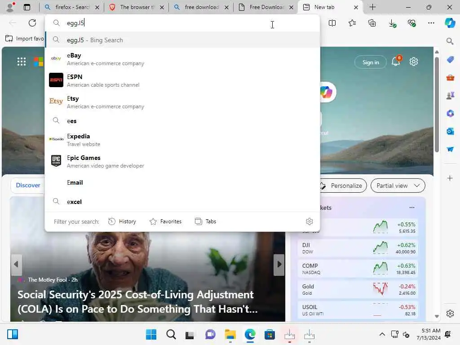Select the Epic Games suggestion
This screenshot has height=345, width=460.
click(x=182, y=161)
